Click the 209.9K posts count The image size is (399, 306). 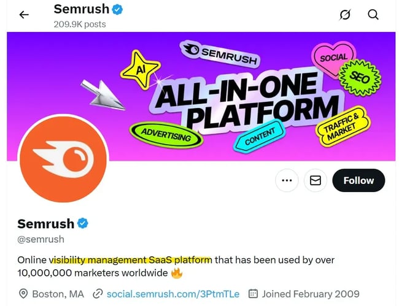pos(80,24)
